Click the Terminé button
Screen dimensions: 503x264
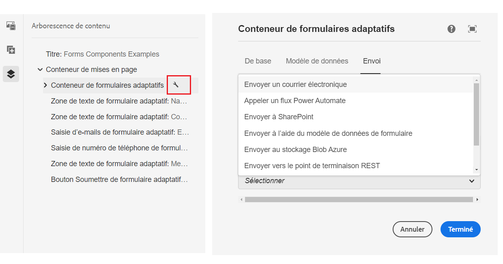(x=460, y=229)
